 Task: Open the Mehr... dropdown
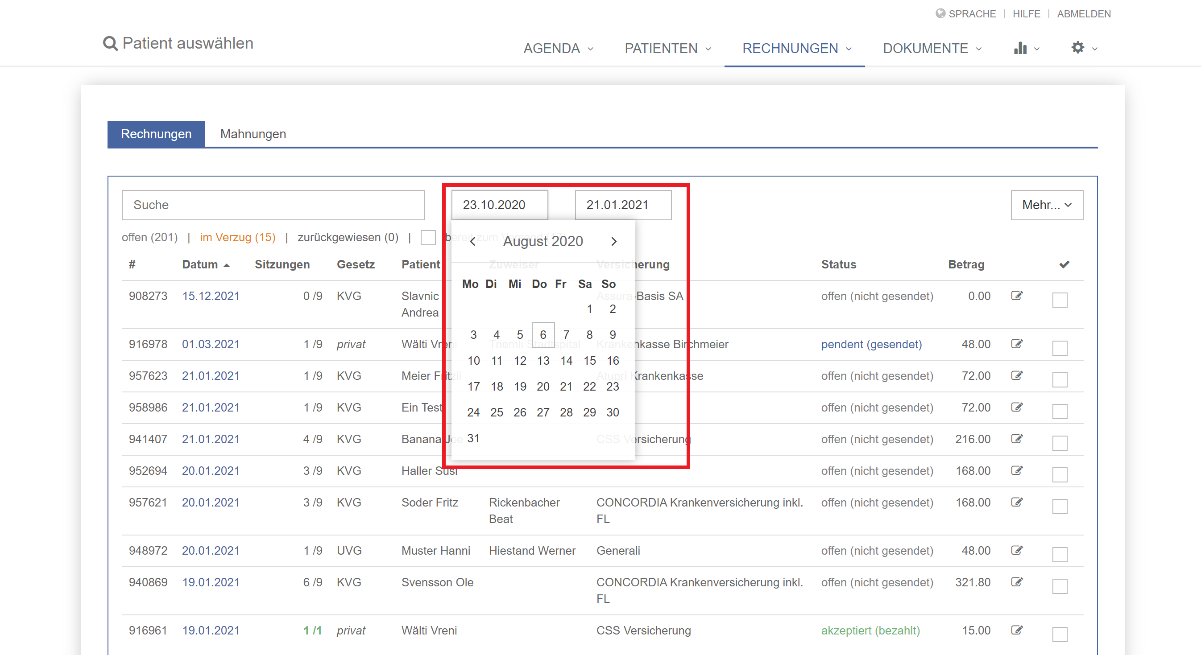coord(1047,205)
